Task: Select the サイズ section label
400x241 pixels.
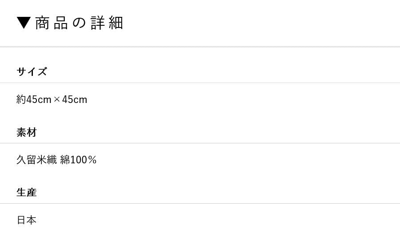Action: coord(32,72)
